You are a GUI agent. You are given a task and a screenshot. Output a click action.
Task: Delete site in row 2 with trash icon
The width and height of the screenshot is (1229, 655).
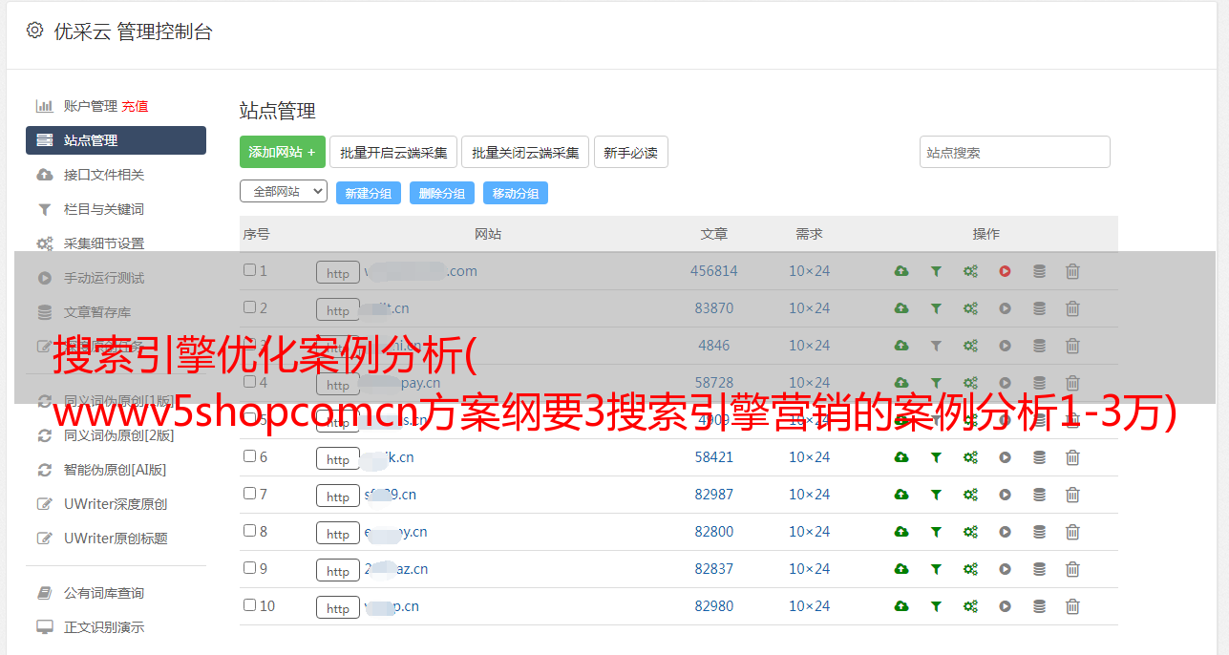[1072, 308]
